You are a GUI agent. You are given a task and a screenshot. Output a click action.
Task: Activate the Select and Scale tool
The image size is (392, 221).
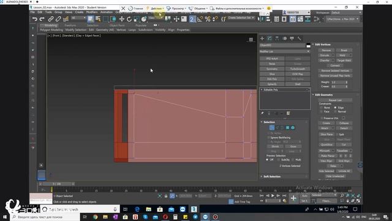[137, 19]
